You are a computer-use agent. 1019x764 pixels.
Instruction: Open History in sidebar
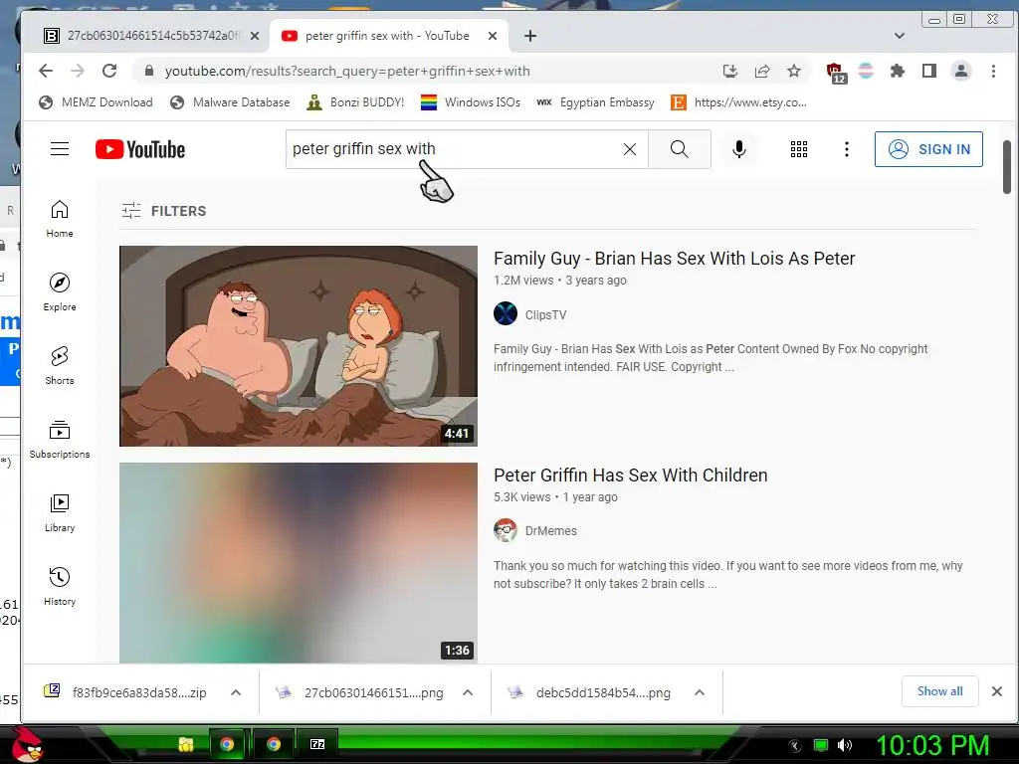[x=60, y=586]
